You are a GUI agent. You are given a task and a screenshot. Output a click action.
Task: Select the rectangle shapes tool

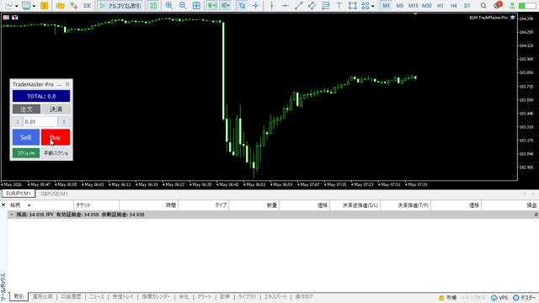(x=352, y=6)
